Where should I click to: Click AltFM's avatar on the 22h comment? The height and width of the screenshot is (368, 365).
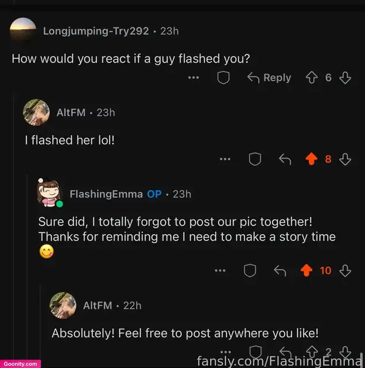pos(63,305)
